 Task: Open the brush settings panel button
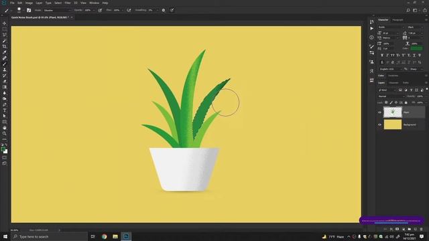coord(29,10)
